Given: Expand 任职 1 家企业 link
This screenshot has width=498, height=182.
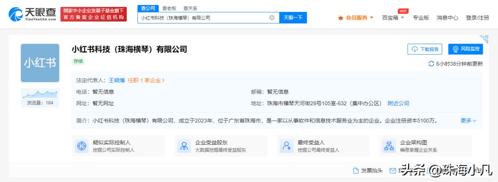Looking at the screenshot, I should (147, 80).
